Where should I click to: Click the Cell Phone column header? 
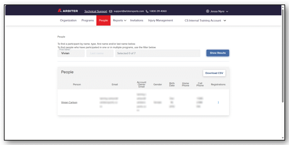coord(200,85)
